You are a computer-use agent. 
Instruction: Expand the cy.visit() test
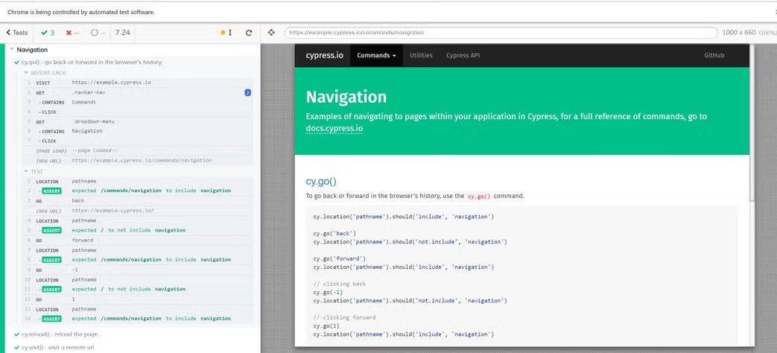(x=58, y=348)
